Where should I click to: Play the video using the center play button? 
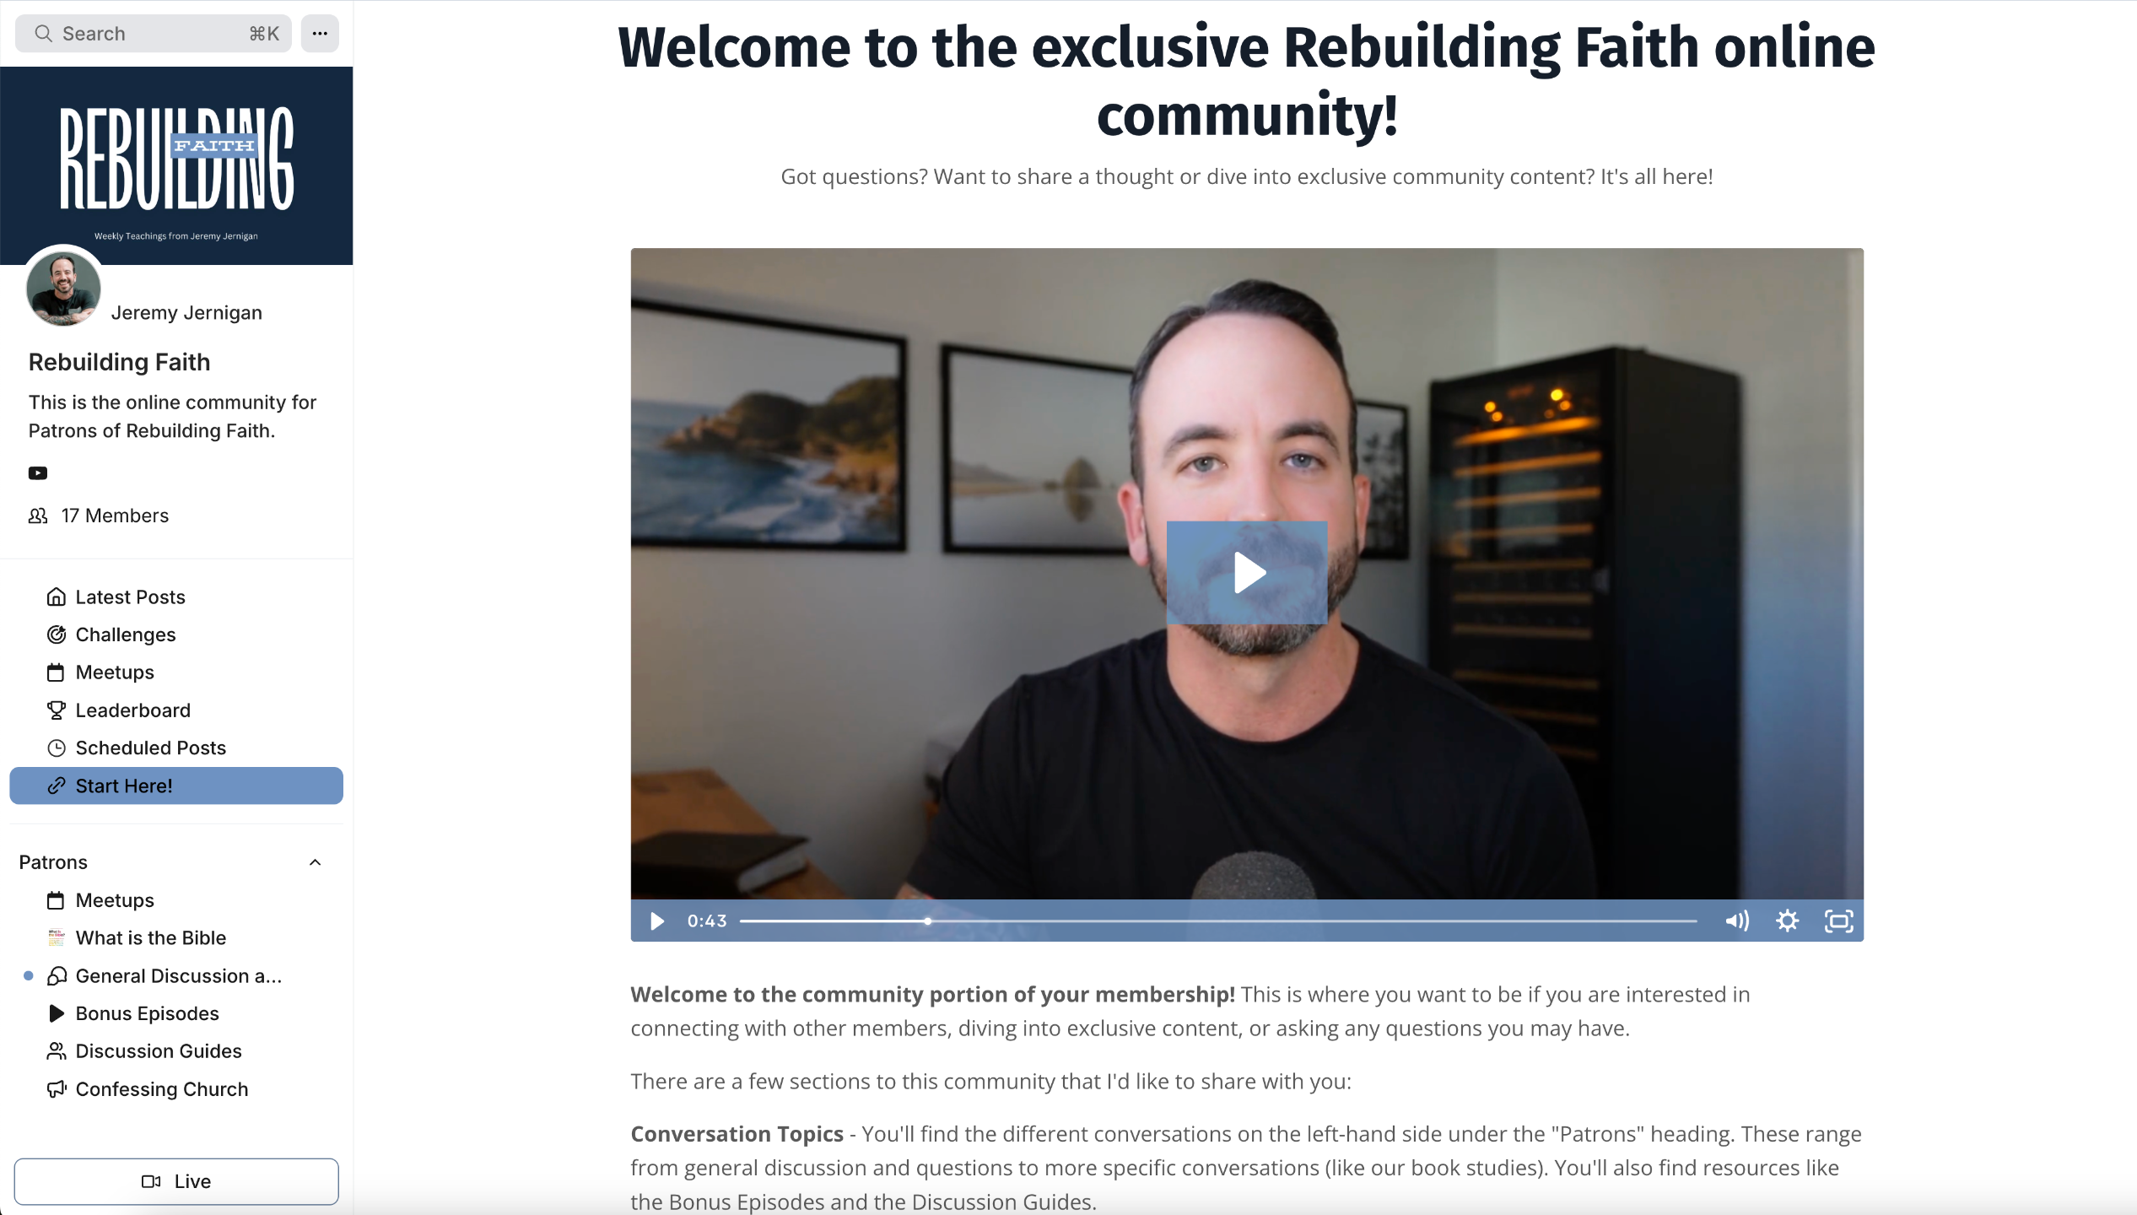coord(1247,573)
